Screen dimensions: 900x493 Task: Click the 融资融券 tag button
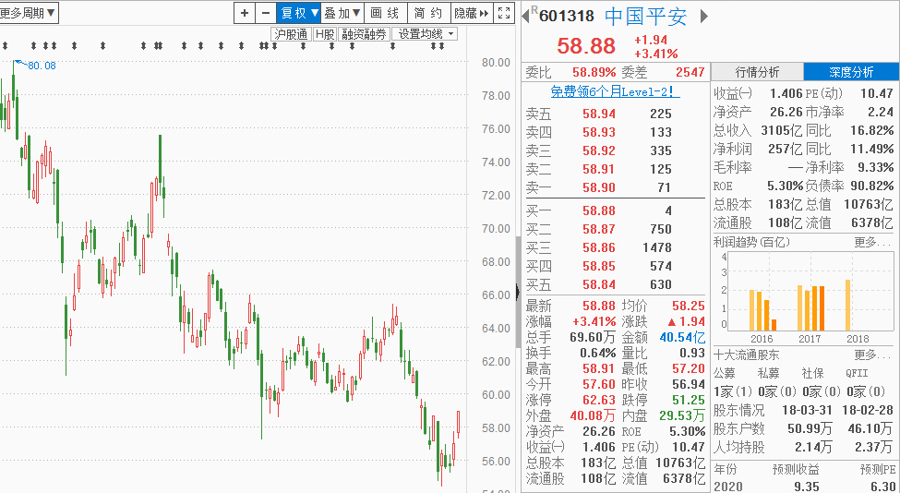tap(364, 34)
